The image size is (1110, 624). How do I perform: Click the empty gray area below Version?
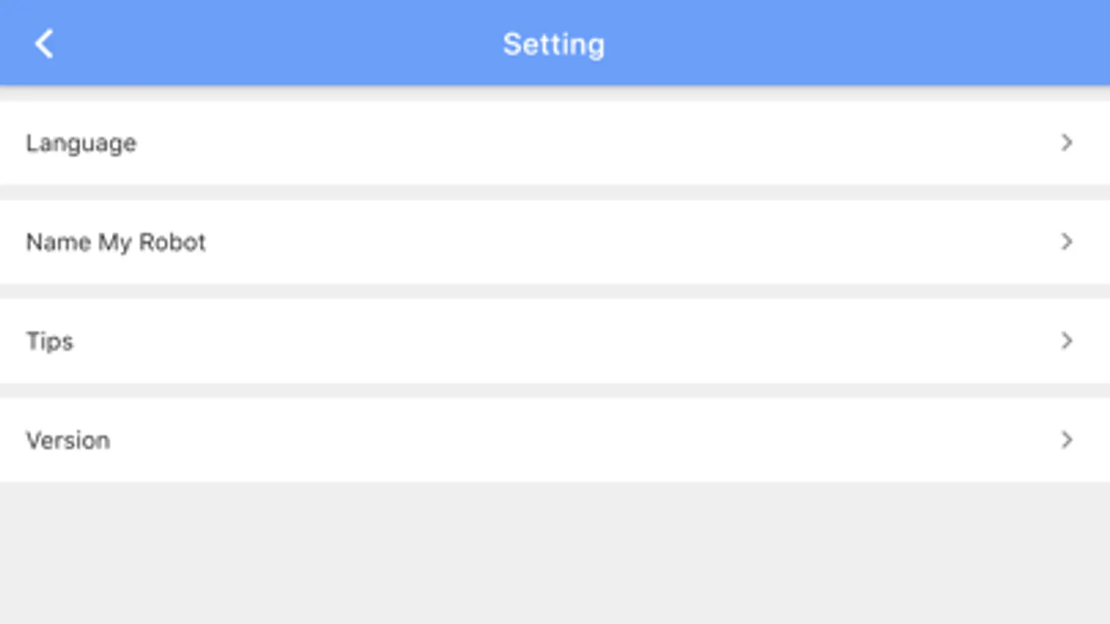[555, 555]
